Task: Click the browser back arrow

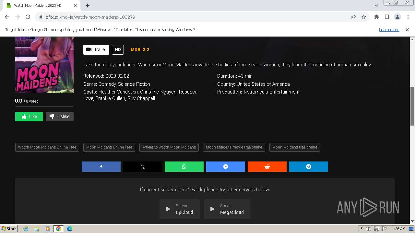Action: click(x=7, y=17)
